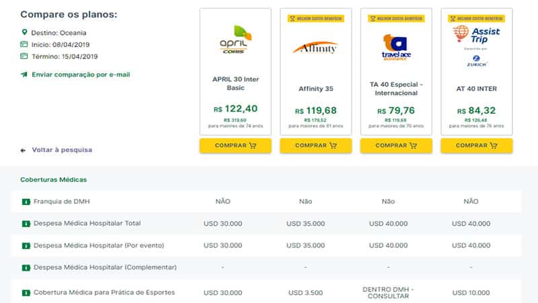Go back via Voltar à pesquisa
Image resolution: width=538 pixels, height=303 pixels.
point(62,150)
